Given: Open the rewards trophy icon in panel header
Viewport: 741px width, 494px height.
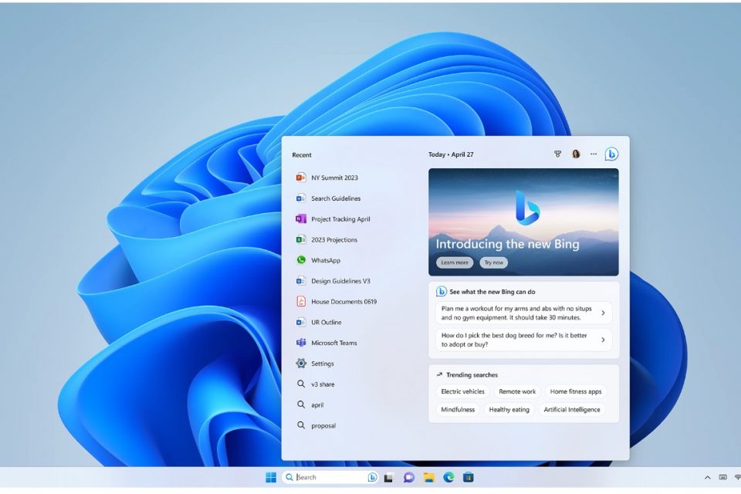Looking at the screenshot, I should [x=557, y=154].
